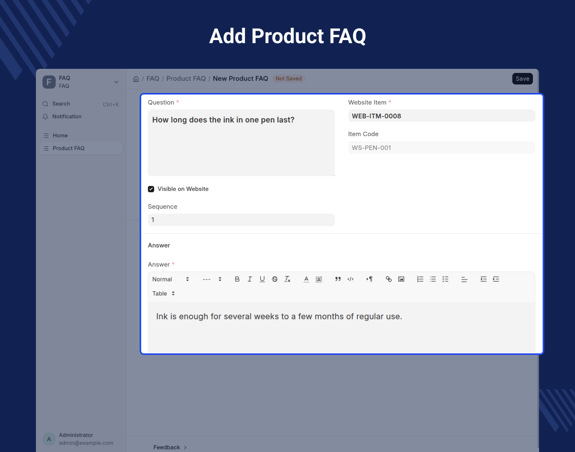Click the FAQ app logo icon

(x=49, y=82)
